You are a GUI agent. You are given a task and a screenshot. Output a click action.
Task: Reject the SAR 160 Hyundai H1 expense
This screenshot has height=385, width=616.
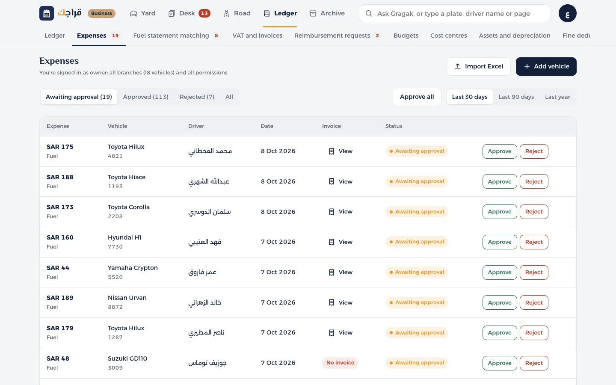(534, 242)
